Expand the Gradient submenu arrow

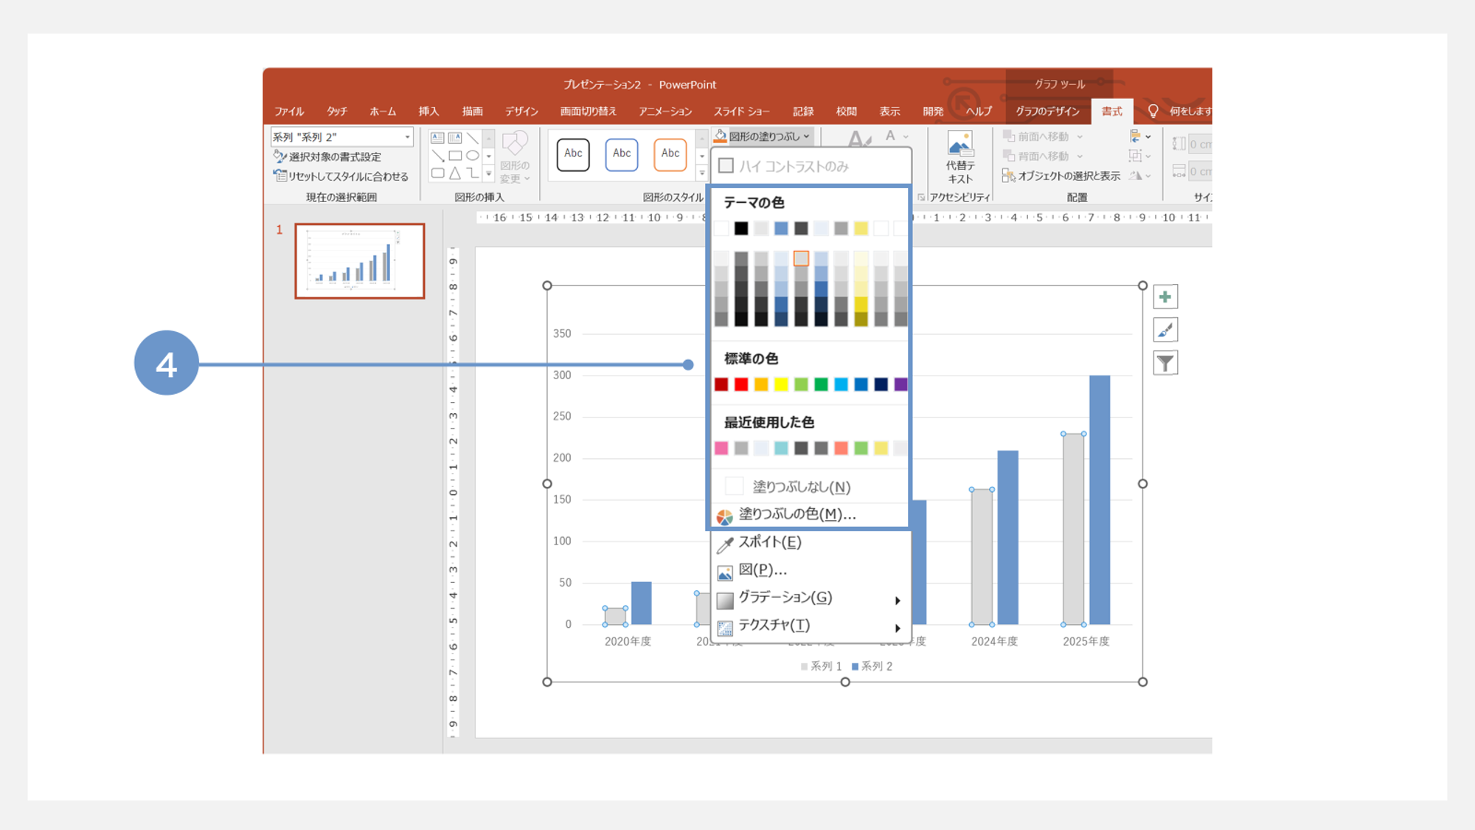coord(898,600)
